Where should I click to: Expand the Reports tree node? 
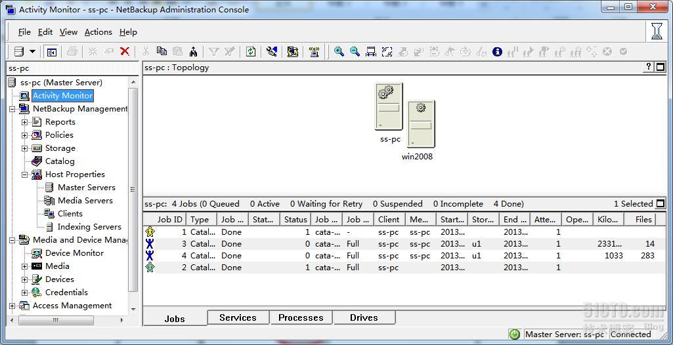(x=24, y=122)
